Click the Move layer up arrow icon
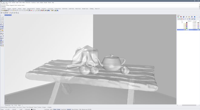This screenshot has width=200, height=110. pos(184,19)
